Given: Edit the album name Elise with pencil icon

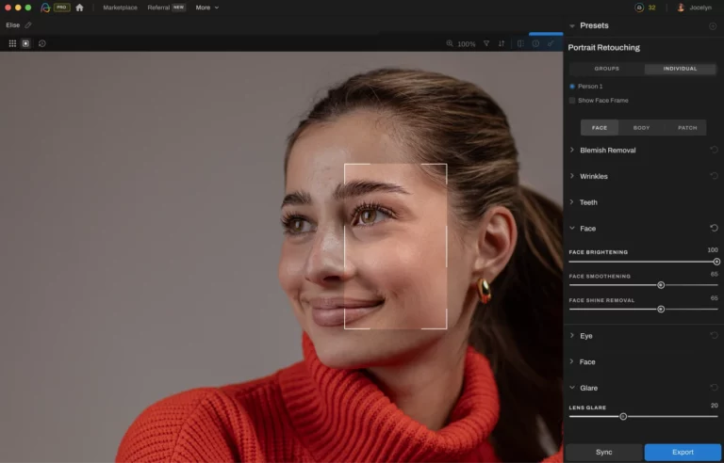Looking at the screenshot, I should [x=28, y=25].
